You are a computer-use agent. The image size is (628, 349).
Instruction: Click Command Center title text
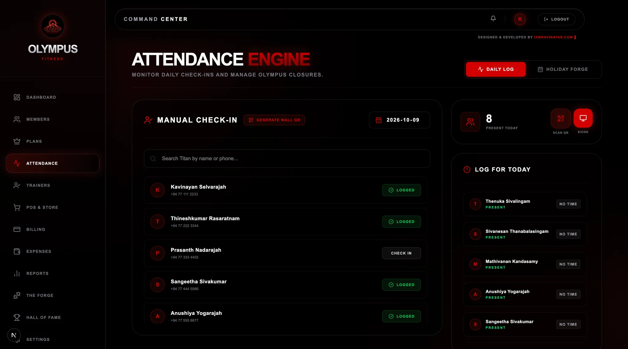tap(155, 19)
